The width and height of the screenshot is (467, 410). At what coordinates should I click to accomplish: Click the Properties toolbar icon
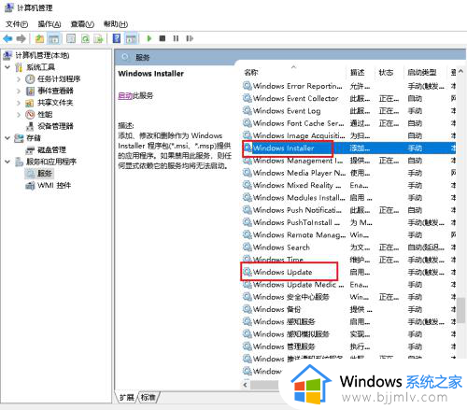coord(71,38)
